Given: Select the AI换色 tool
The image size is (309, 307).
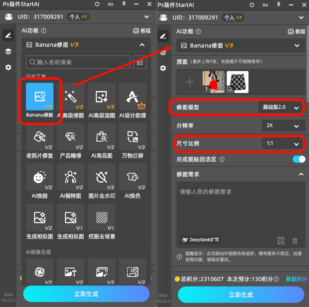Looking at the screenshot, I should [133, 177].
